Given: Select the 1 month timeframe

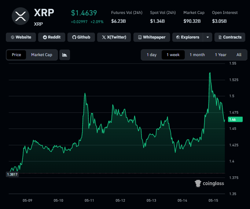Looking at the screenshot, I should click(x=197, y=55).
